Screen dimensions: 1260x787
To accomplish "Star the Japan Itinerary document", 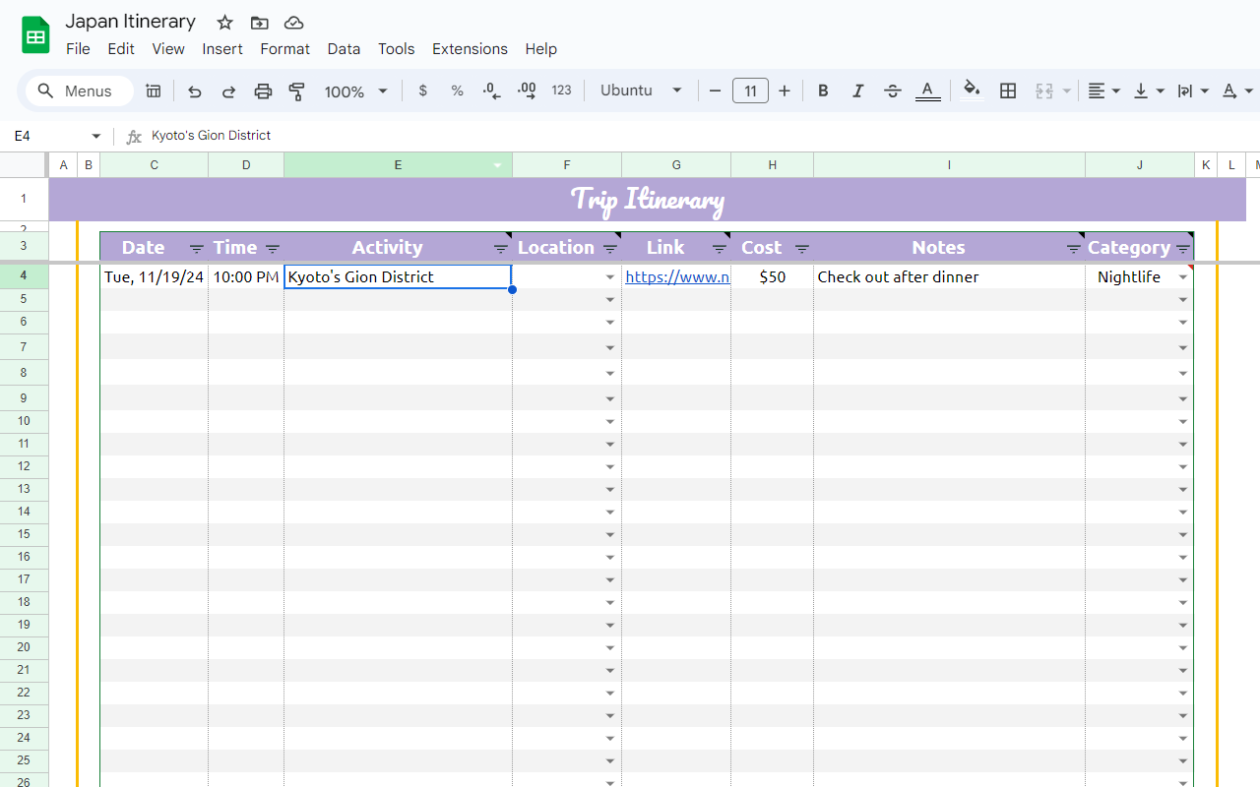I will [x=224, y=23].
